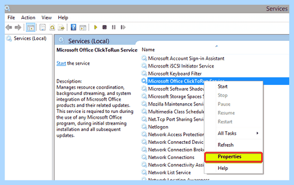This screenshot has height=185, width=294.
Task: Select Microsoft Software Shadow Copy row
Action: [176, 89]
